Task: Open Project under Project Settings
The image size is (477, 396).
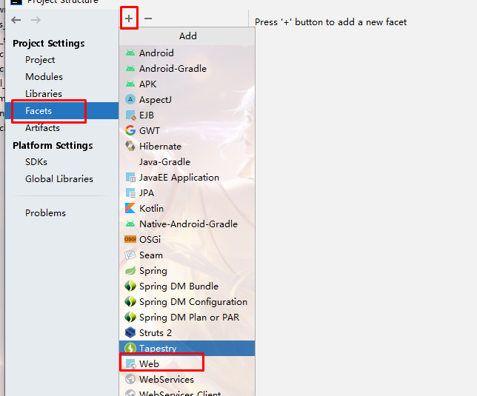Action: pos(40,60)
